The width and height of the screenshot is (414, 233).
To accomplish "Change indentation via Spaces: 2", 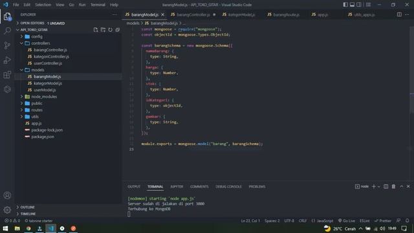I will 272,221.
